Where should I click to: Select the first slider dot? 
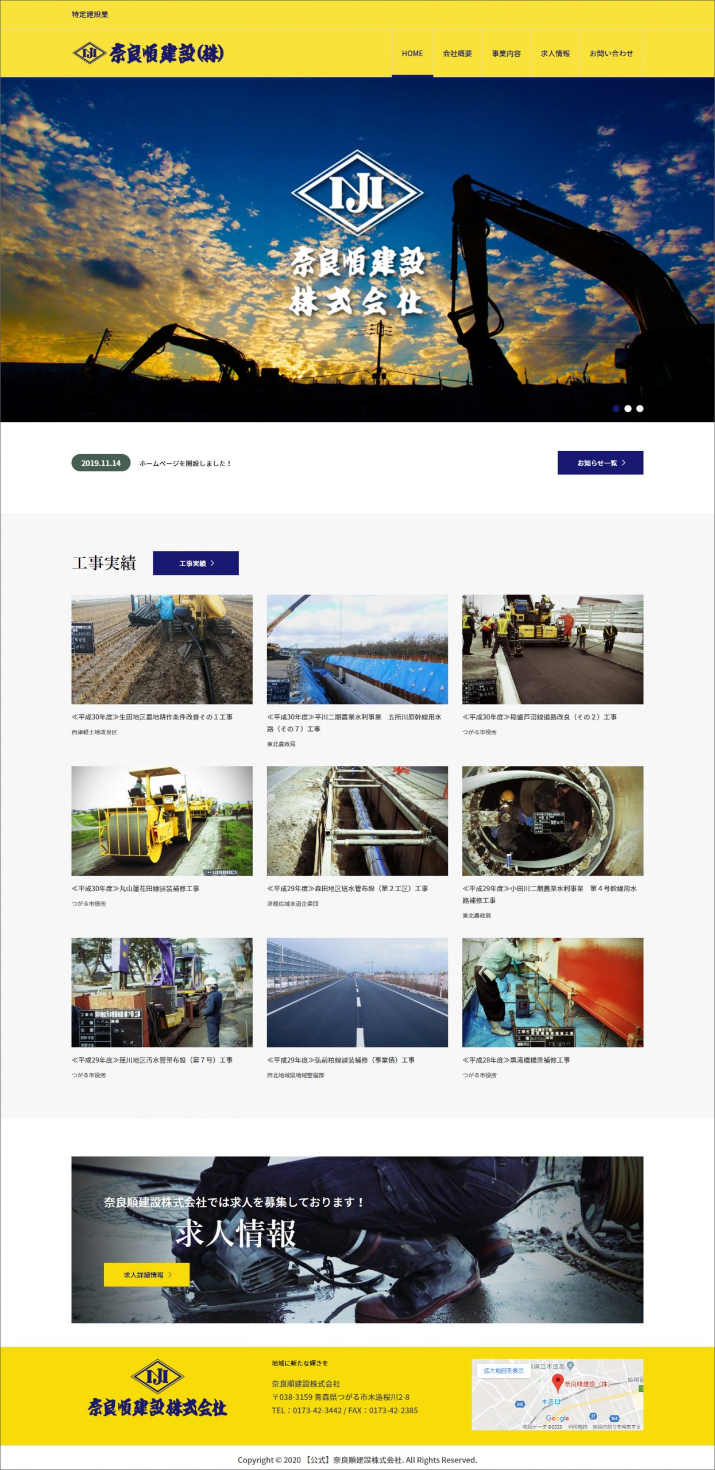click(616, 408)
